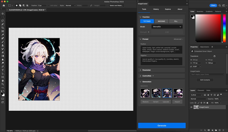Click the foreground color swatch in Color panel
This screenshot has height=132, width=228.
[x=192, y=16]
